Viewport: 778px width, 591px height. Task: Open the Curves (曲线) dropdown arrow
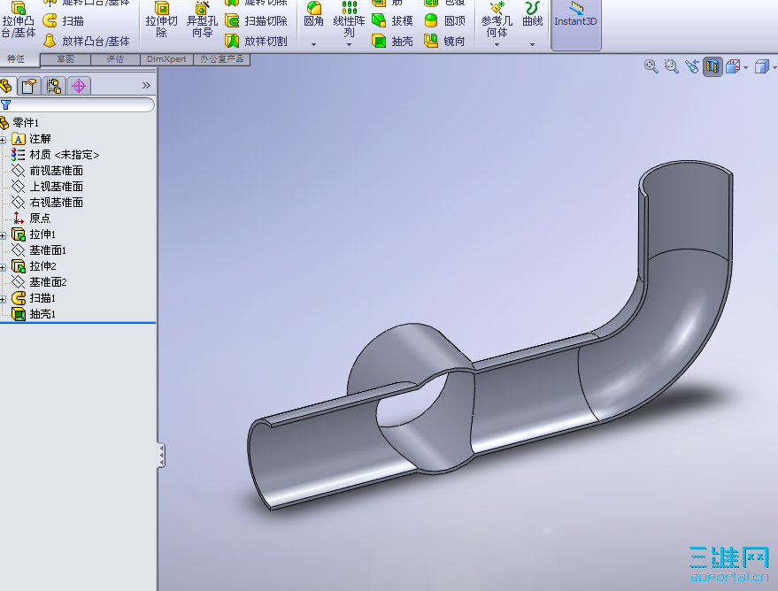click(533, 44)
